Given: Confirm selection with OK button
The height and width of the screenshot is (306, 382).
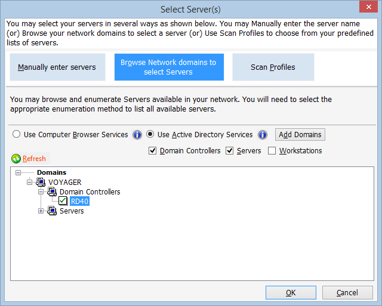Looking at the screenshot, I should [291, 293].
